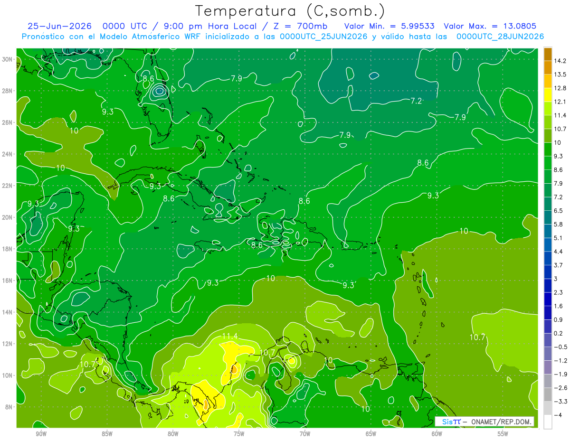
Task: Click the latitude axis label "22N"
Action: (x=7, y=186)
